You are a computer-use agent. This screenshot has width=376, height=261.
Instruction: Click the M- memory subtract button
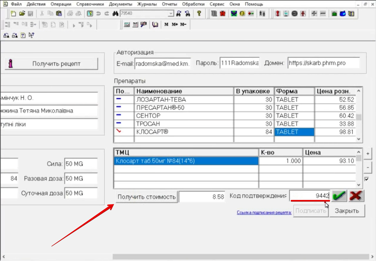click(x=183, y=25)
